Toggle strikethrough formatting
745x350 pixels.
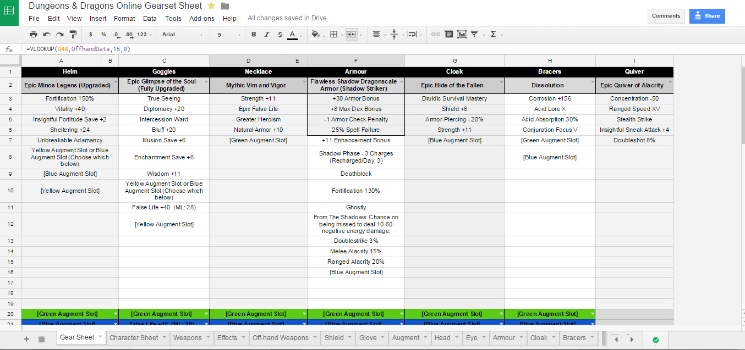280,34
